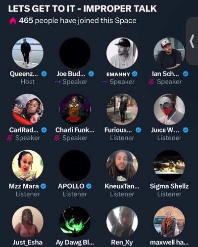Click the Sigma Shellz name label
The height and width of the screenshot is (247, 198).
pyautogui.click(x=169, y=186)
